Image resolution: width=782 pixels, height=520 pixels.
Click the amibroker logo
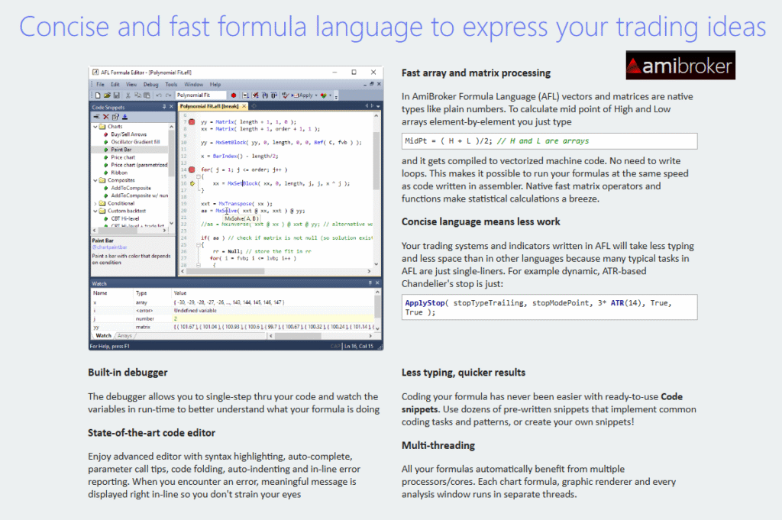pyautogui.click(x=680, y=66)
